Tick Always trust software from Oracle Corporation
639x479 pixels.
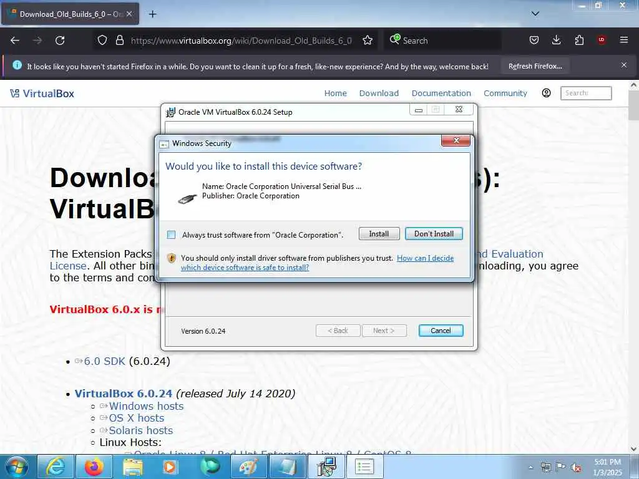(x=171, y=235)
